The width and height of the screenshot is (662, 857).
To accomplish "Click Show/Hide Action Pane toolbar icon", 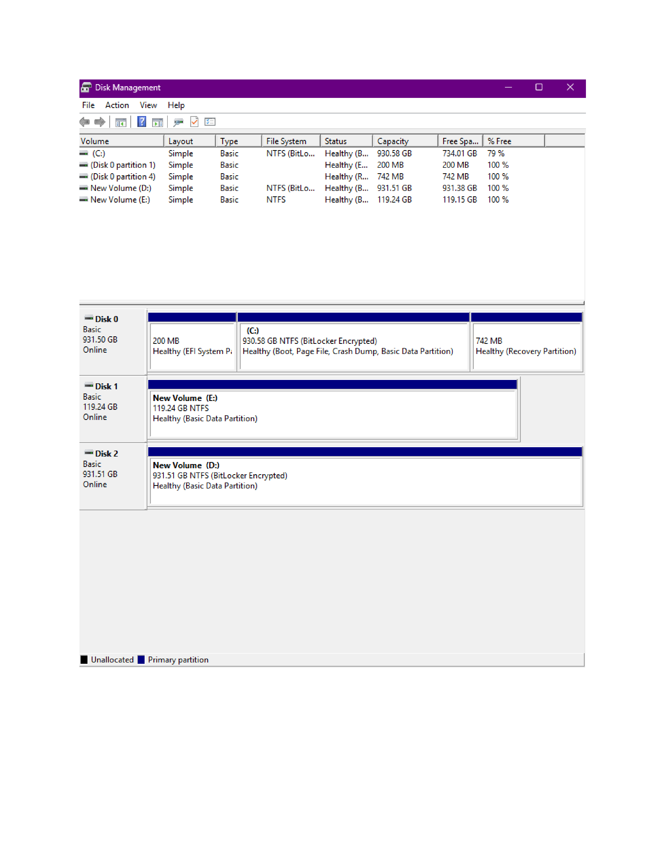I will [158, 122].
